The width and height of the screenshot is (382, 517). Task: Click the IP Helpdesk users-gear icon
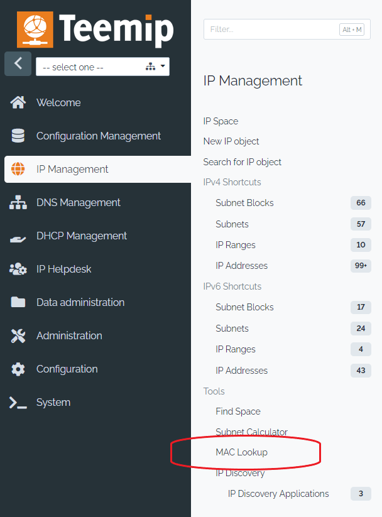click(18, 269)
